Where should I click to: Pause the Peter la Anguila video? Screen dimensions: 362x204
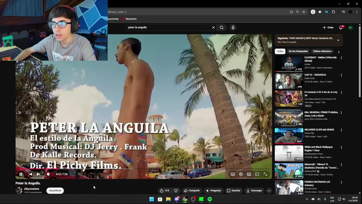[x=21, y=174]
